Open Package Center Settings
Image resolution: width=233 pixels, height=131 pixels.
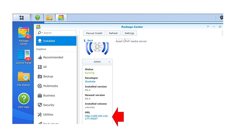pyautogui.click(x=129, y=33)
